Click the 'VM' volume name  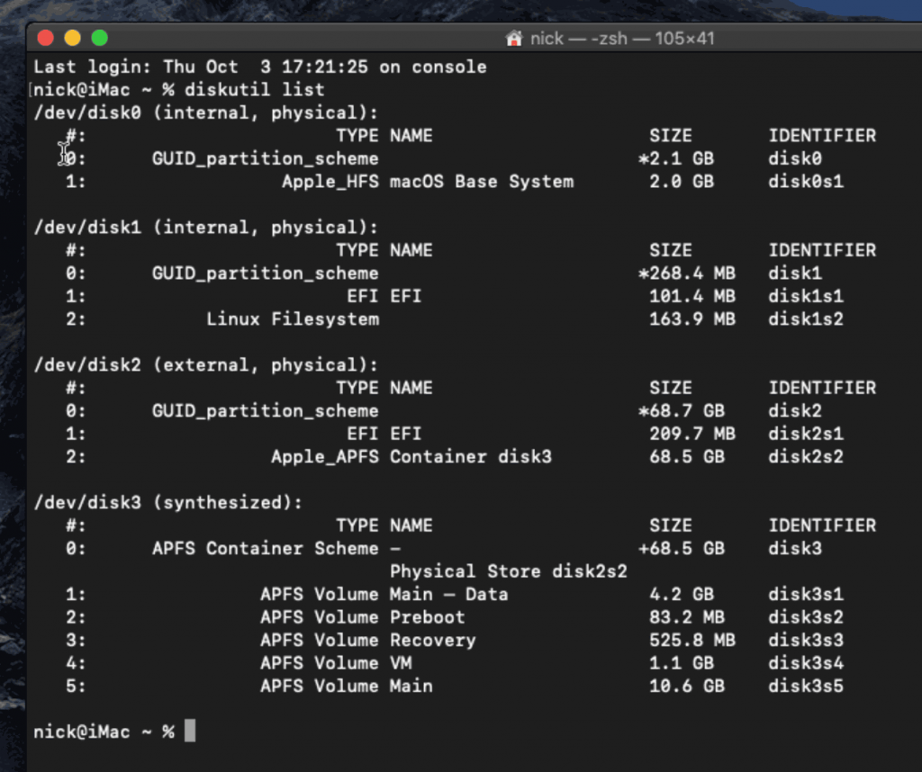(x=401, y=662)
